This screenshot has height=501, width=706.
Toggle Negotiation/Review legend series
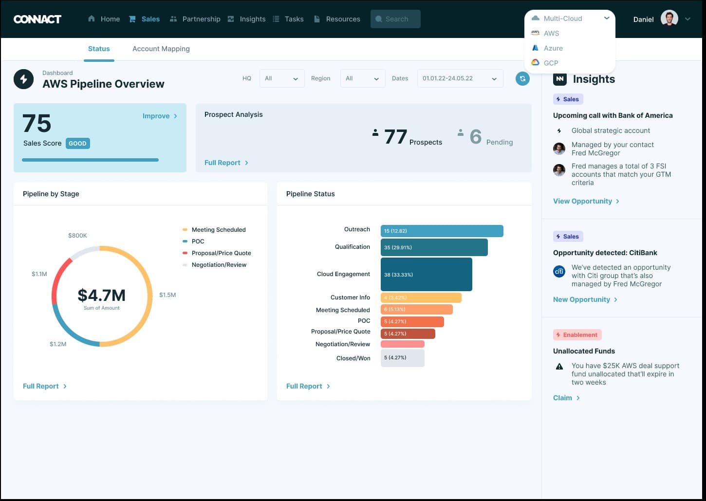[x=219, y=265]
